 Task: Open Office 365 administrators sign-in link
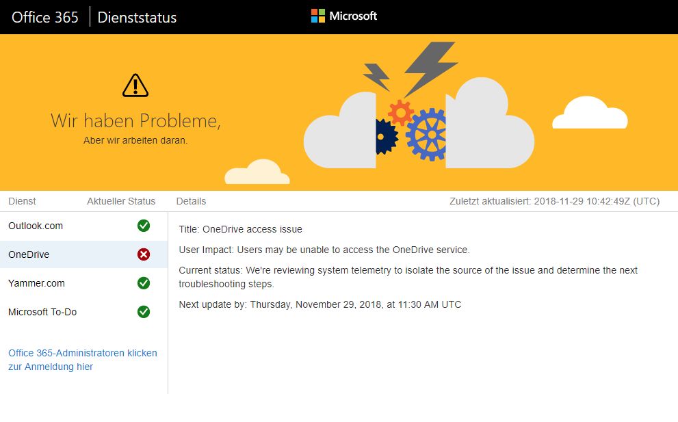(x=82, y=360)
